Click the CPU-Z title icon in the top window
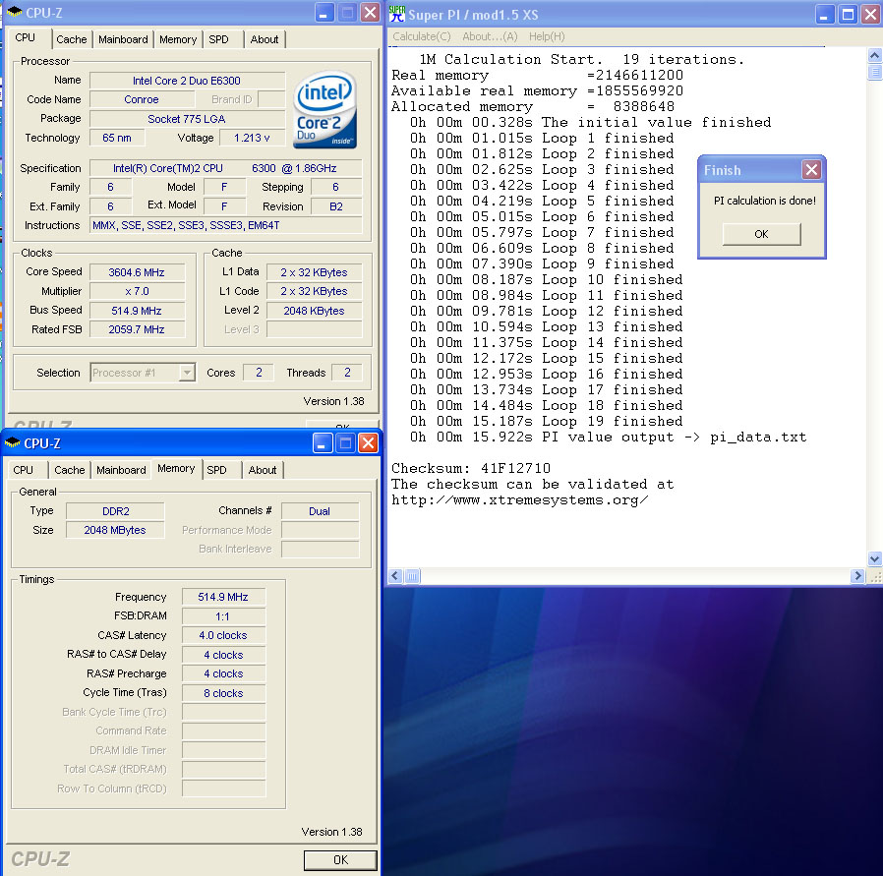The height and width of the screenshot is (876, 883). pyautogui.click(x=14, y=12)
